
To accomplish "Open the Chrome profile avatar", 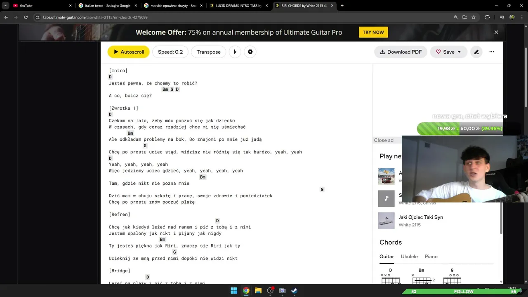I will click(x=512, y=17).
